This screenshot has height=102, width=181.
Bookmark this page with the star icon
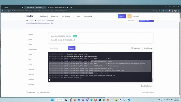pyautogui.click(x=160, y=11)
